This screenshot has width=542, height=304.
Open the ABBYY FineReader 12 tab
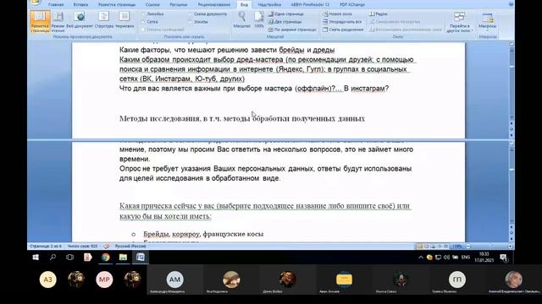coord(310,5)
